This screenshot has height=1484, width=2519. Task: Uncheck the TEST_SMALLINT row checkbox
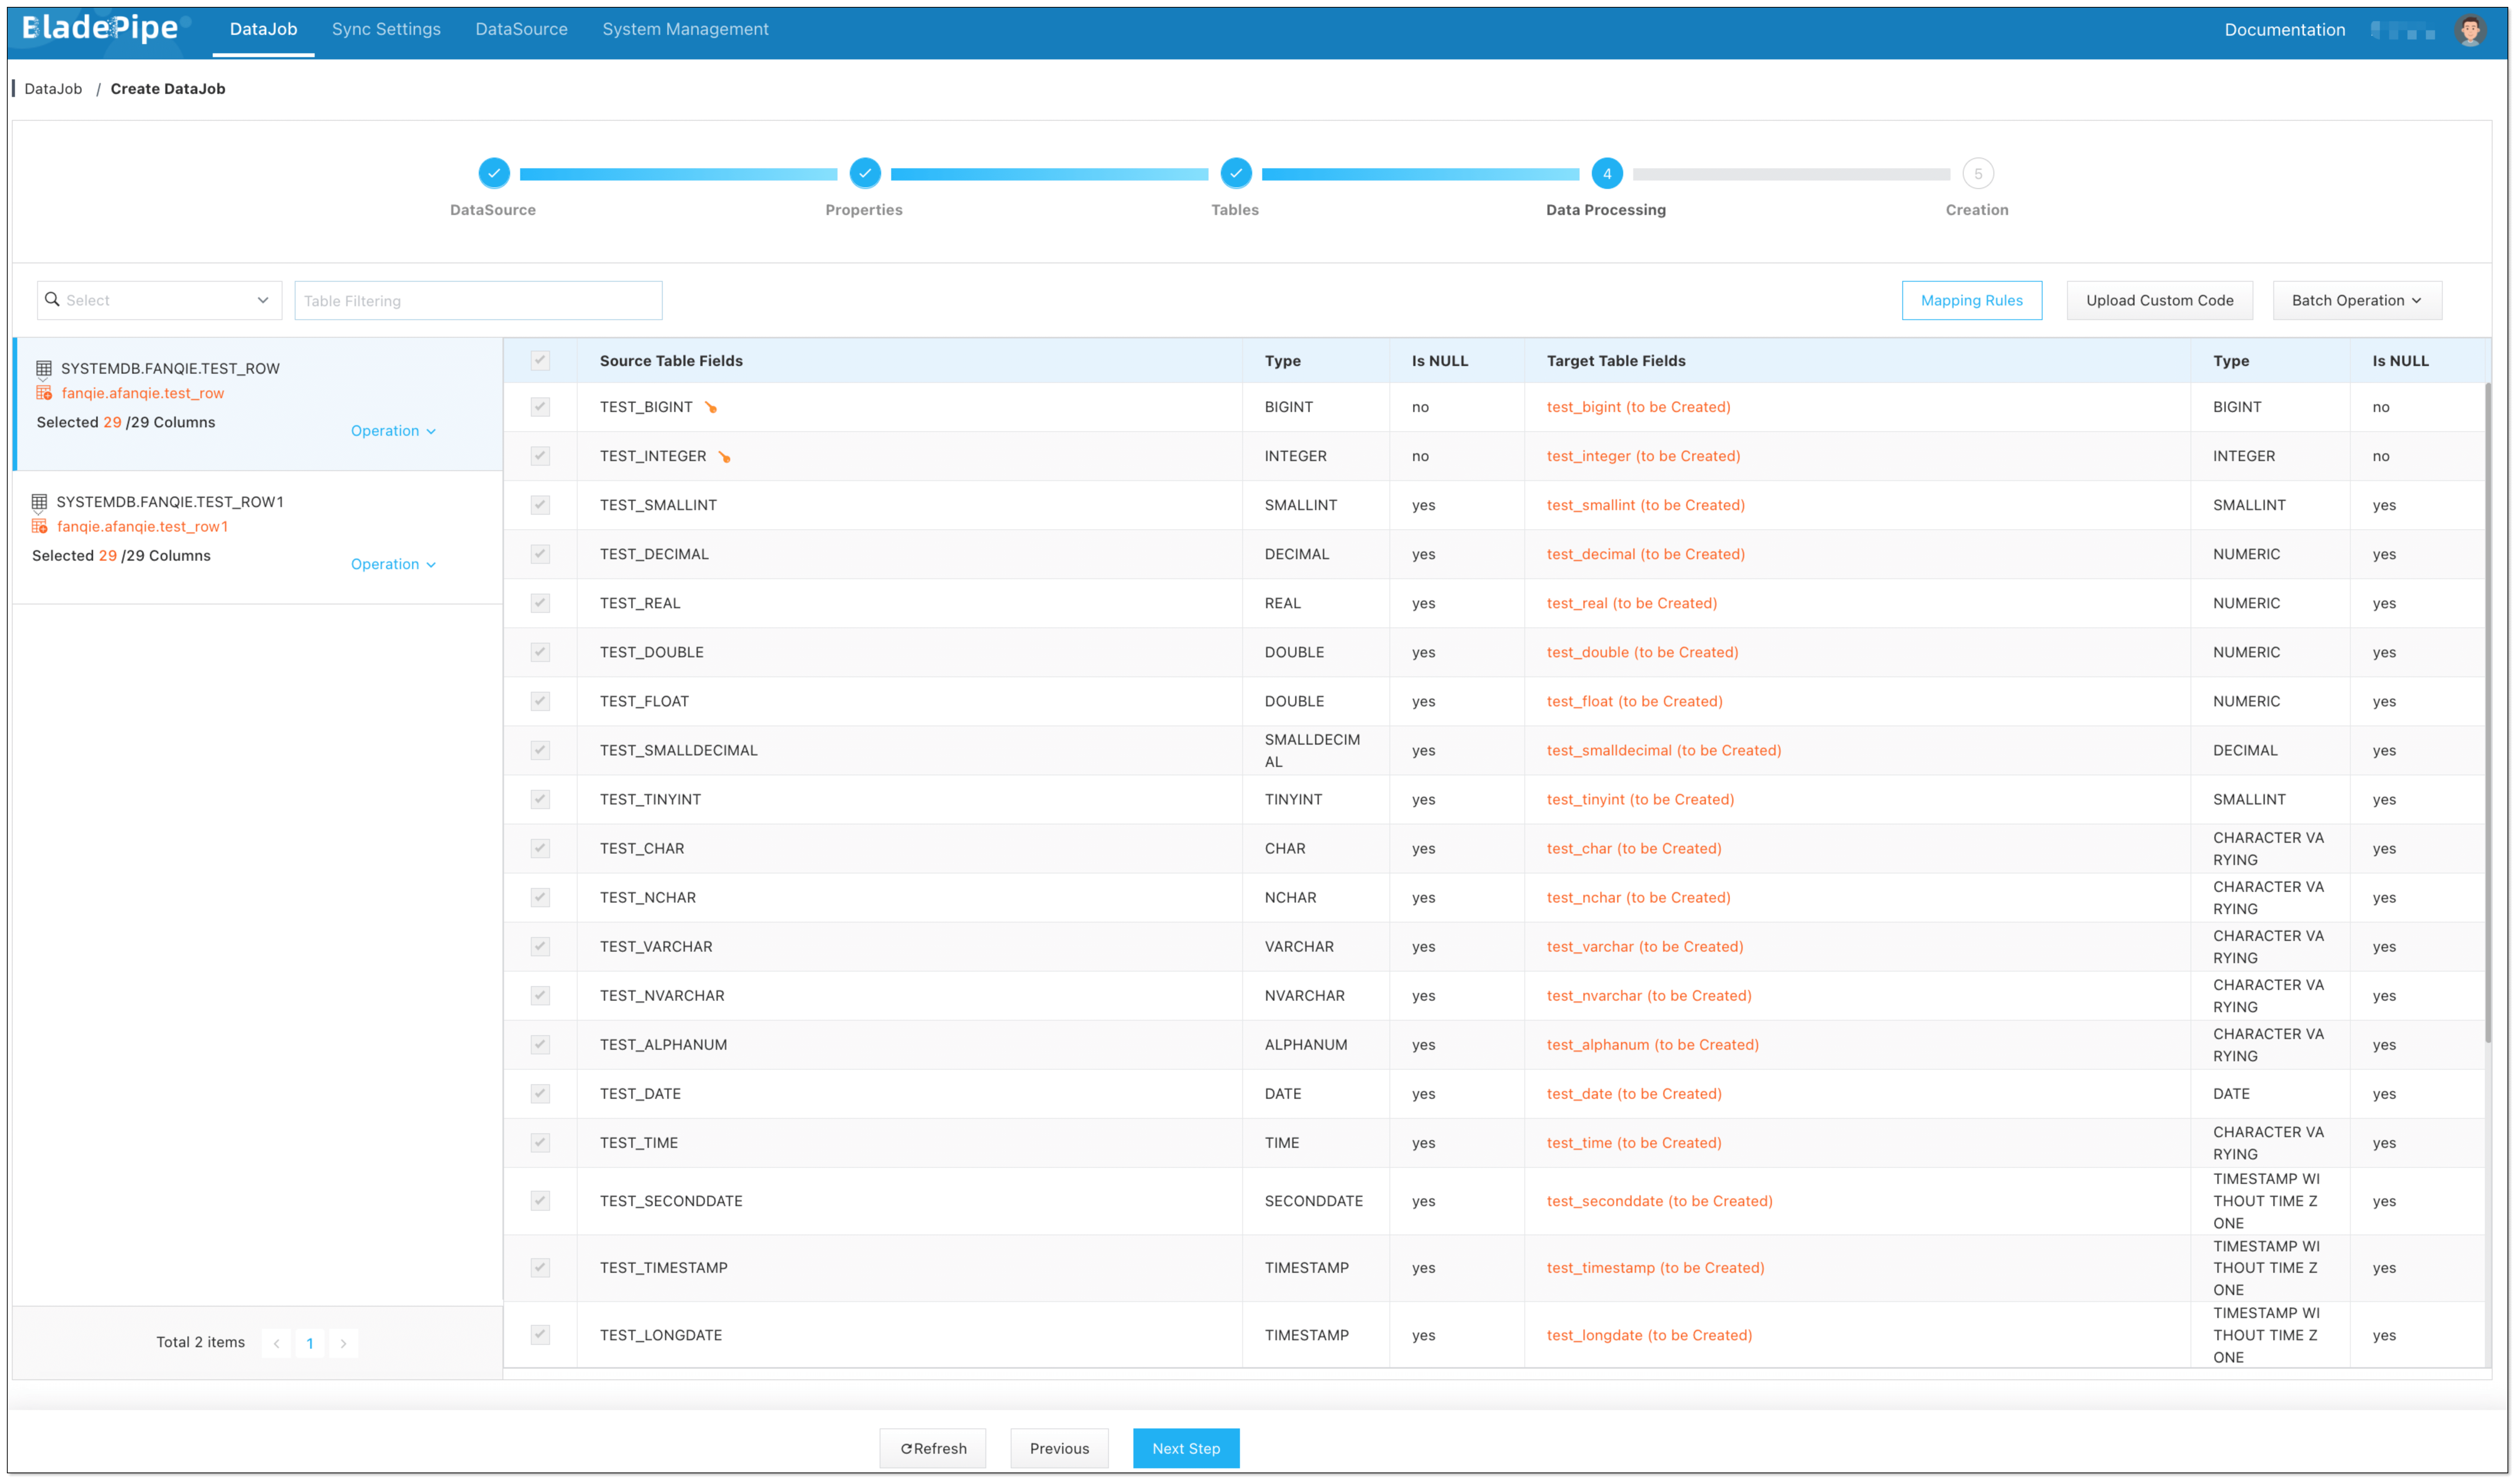click(x=540, y=505)
